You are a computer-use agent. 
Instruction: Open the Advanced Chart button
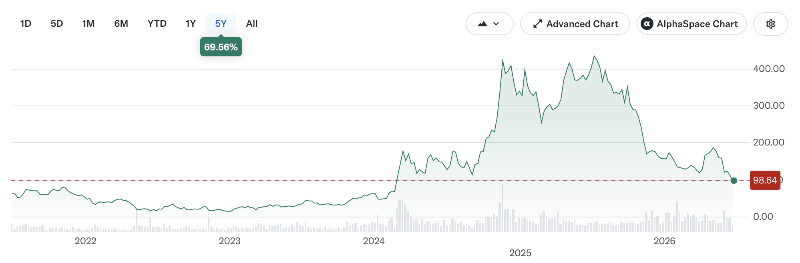pos(575,24)
